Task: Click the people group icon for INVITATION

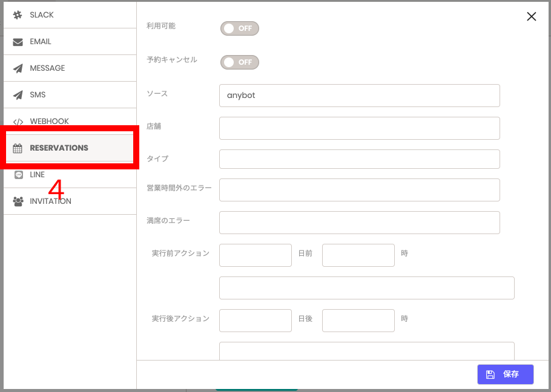Action: point(18,201)
